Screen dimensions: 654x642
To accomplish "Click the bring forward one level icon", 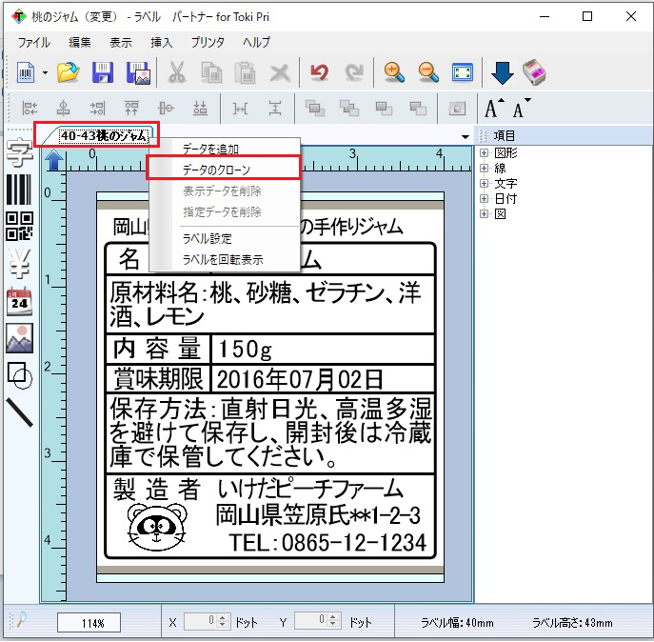I will (x=384, y=109).
